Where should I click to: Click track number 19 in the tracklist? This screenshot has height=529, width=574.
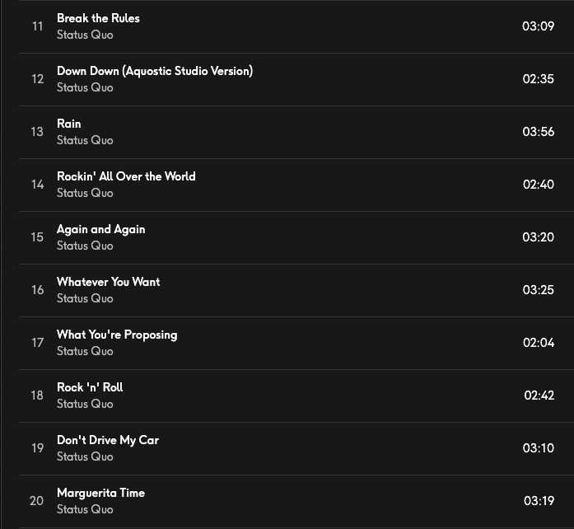point(38,448)
